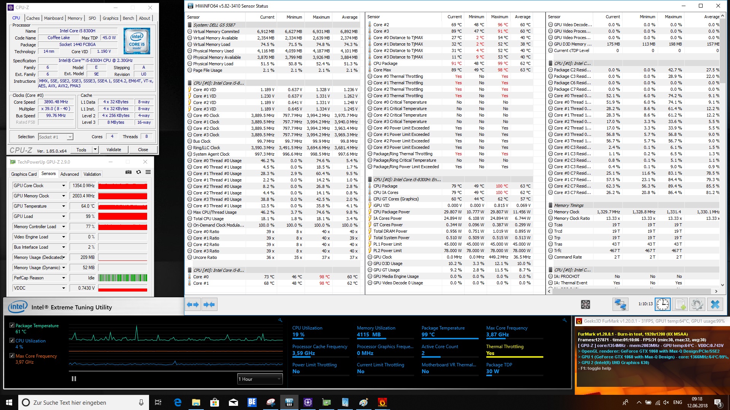Switch to the CPU-Z Memory tab
Viewport: 730px width, 410px height.
[x=75, y=18]
